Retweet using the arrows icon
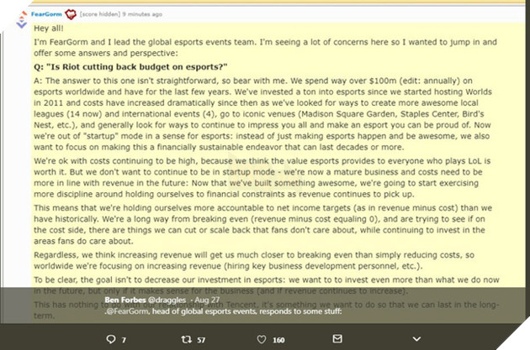The height and width of the screenshot is (350, 530). pos(187,339)
